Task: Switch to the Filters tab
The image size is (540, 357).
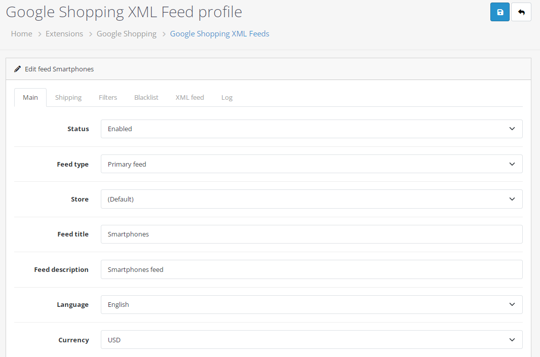Action: pyautogui.click(x=108, y=97)
